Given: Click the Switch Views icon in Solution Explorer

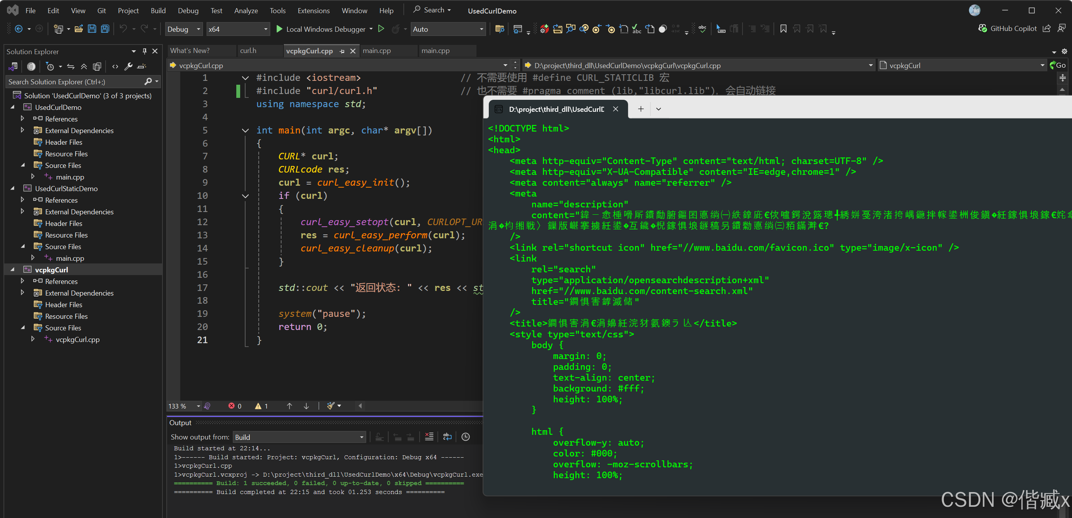Looking at the screenshot, I should point(13,66).
